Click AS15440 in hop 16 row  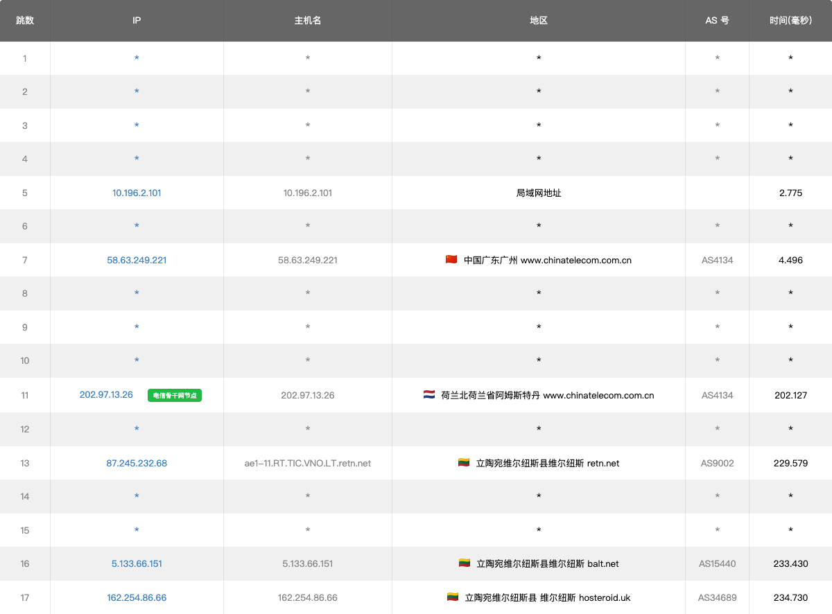click(717, 563)
